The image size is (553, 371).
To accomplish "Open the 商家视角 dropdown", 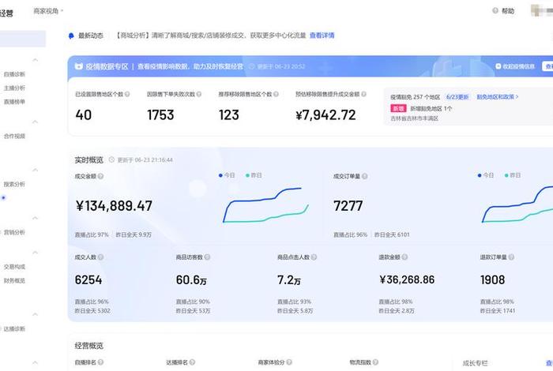I will [48, 11].
